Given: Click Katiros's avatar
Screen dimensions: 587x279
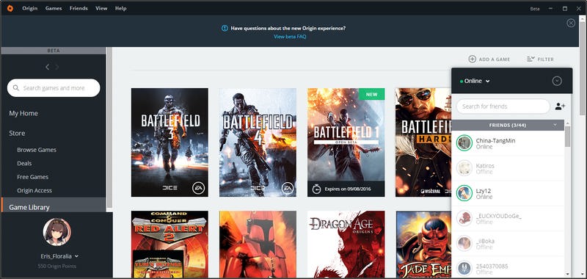Looking at the screenshot, I should point(464,168).
